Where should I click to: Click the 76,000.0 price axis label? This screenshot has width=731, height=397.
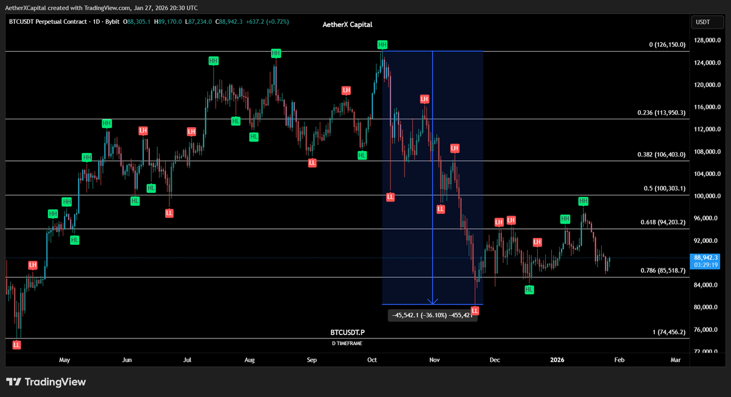tap(707, 330)
